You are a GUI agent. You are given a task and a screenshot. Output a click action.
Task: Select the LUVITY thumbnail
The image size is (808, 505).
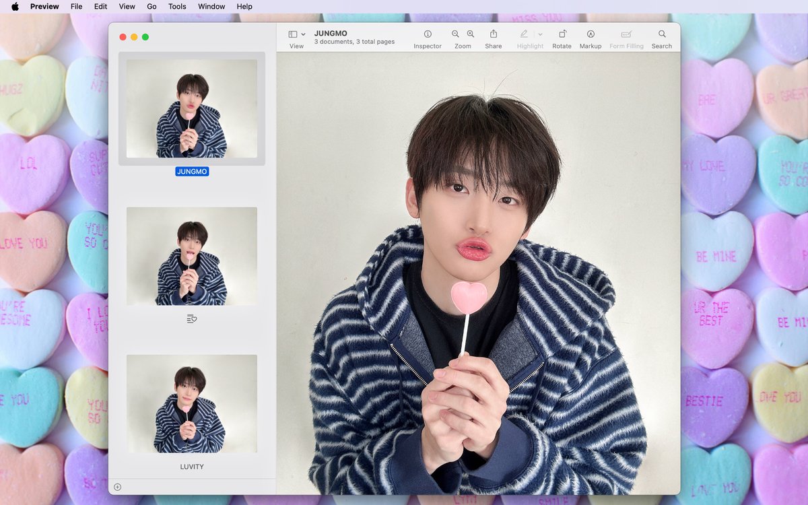tap(192, 404)
